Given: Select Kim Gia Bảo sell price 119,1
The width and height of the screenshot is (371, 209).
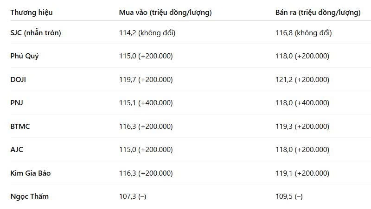Looking at the screenshot, I should pos(284,173).
